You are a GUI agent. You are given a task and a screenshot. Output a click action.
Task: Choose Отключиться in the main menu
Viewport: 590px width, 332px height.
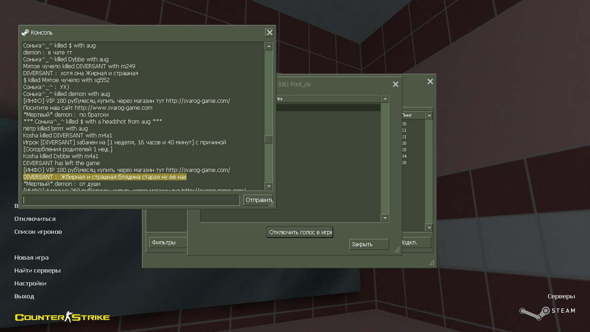(35, 219)
